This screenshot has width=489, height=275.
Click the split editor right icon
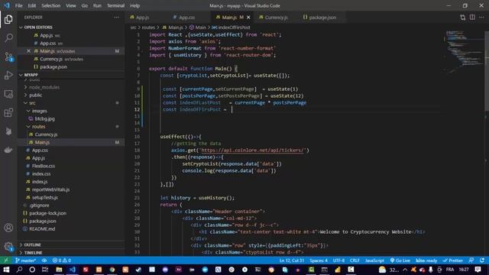coord(472,18)
